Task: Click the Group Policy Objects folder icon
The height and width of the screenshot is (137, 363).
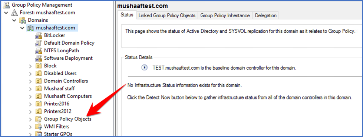Action: (x=38, y=119)
